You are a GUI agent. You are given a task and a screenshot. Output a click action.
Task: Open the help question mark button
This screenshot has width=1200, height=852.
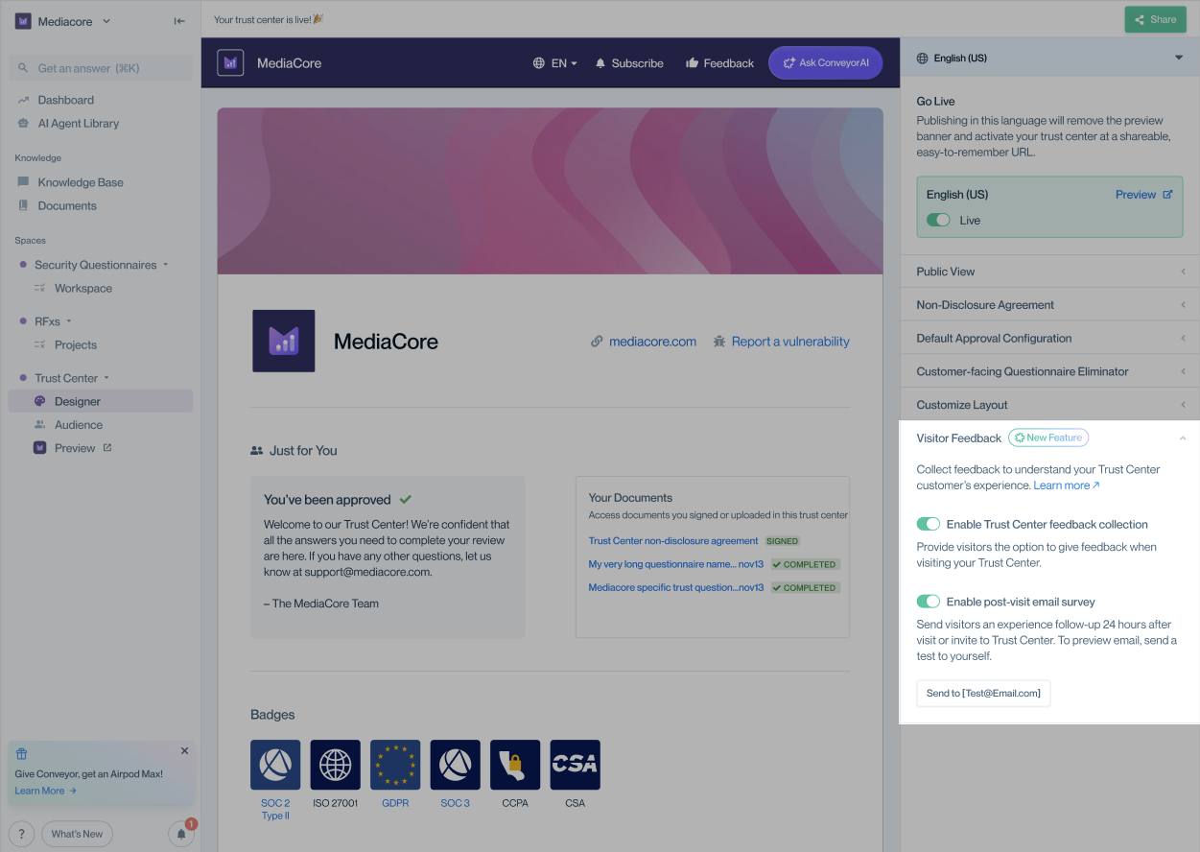click(21, 834)
